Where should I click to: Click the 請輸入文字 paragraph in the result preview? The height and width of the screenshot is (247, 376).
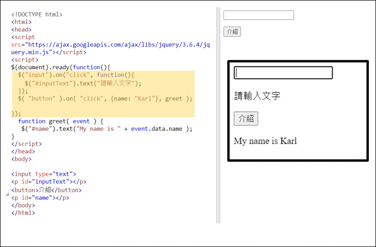(257, 96)
